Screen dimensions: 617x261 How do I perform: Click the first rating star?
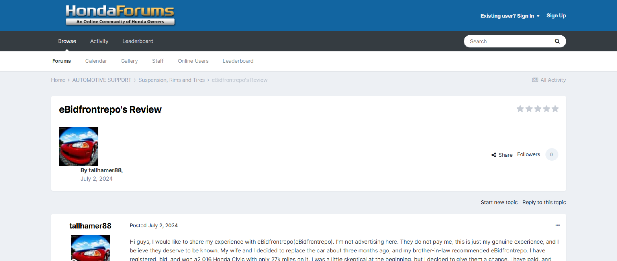click(520, 109)
